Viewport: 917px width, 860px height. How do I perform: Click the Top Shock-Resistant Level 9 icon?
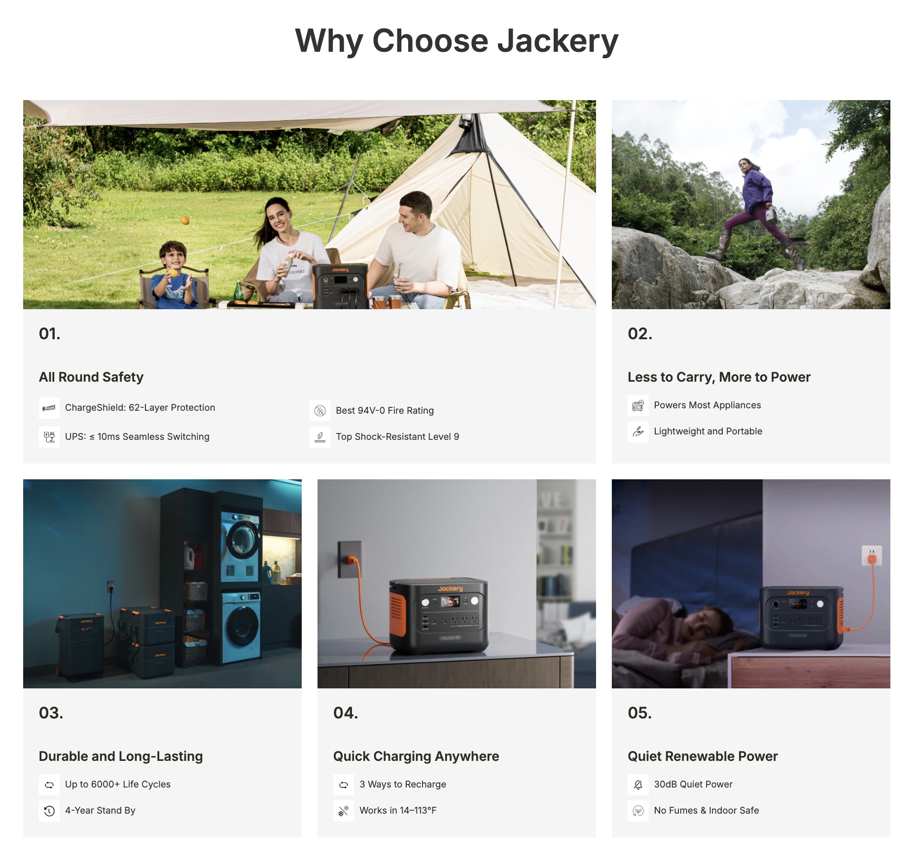(320, 437)
